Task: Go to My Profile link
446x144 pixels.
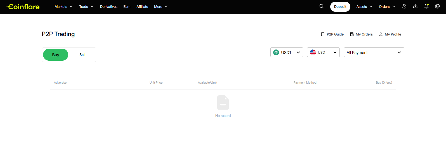Action: (390, 34)
